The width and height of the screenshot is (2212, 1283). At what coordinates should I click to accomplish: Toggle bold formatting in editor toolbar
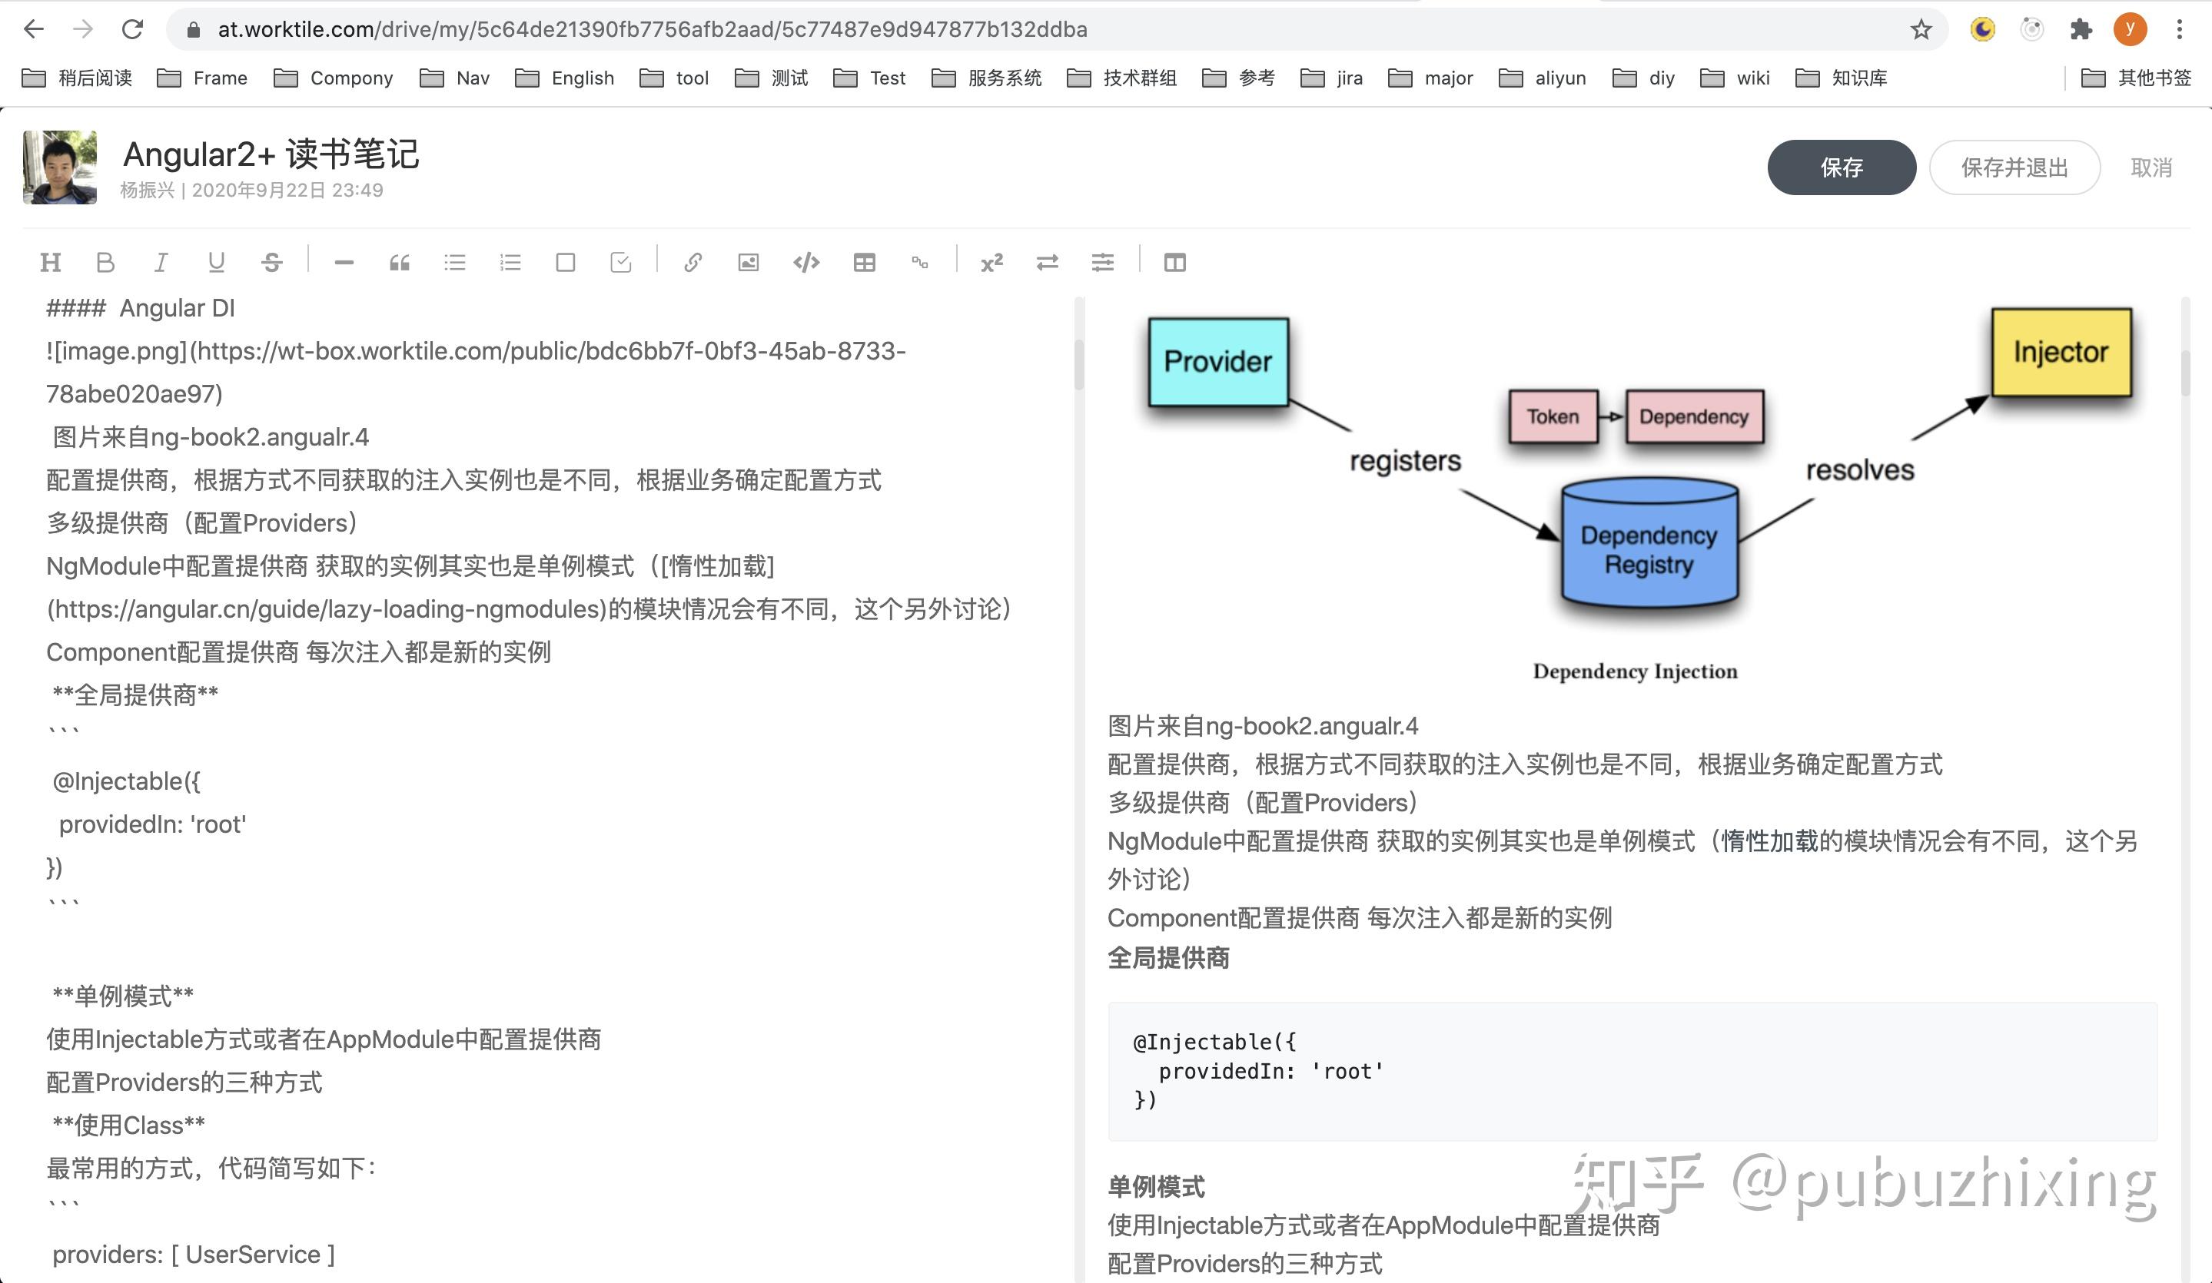(x=105, y=263)
